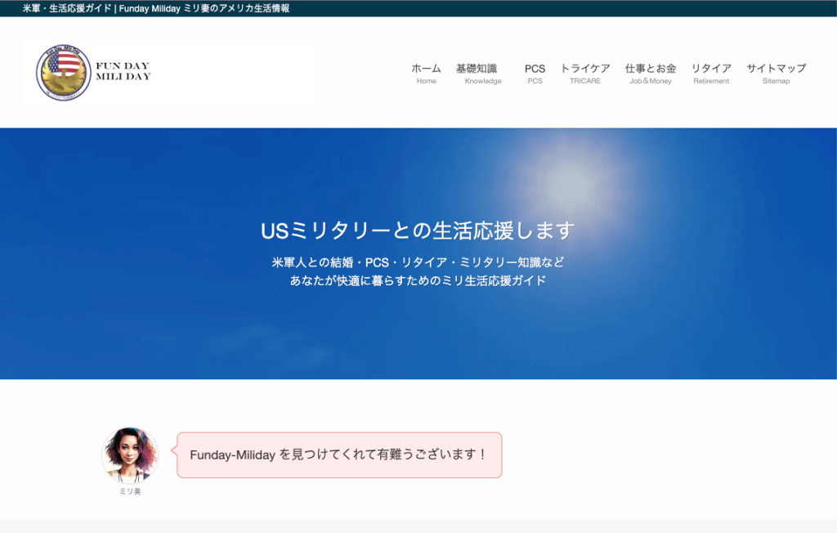The height and width of the screenshot is (533, 837).
Task: Click the 米軍人との結婚・PCS subtitle line
Action: pos(418,263)
